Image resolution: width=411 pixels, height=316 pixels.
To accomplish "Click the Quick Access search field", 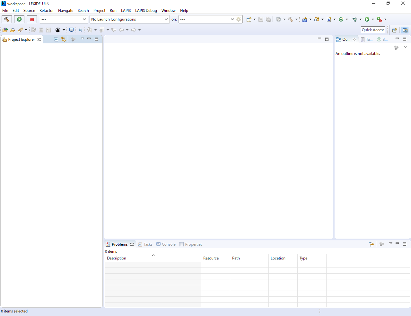I will 373,30.
